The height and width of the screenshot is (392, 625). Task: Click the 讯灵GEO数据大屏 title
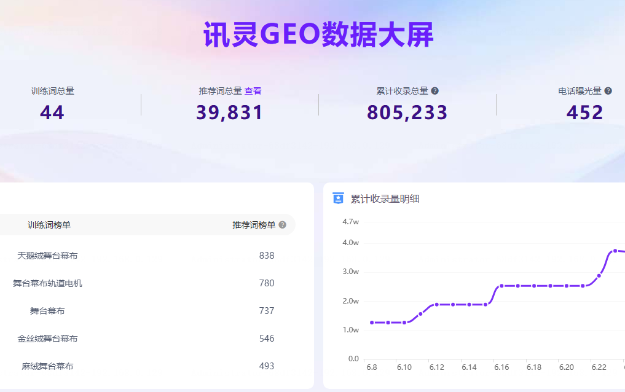coord(318,34)
